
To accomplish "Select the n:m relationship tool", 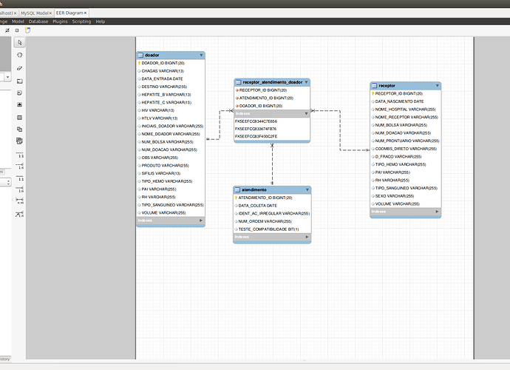I will tap(20, 201).
